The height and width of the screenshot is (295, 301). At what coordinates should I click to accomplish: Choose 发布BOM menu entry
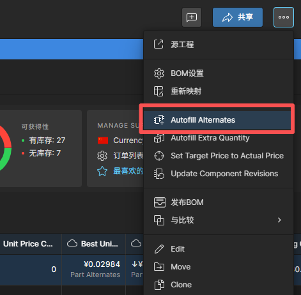(219, 202)
